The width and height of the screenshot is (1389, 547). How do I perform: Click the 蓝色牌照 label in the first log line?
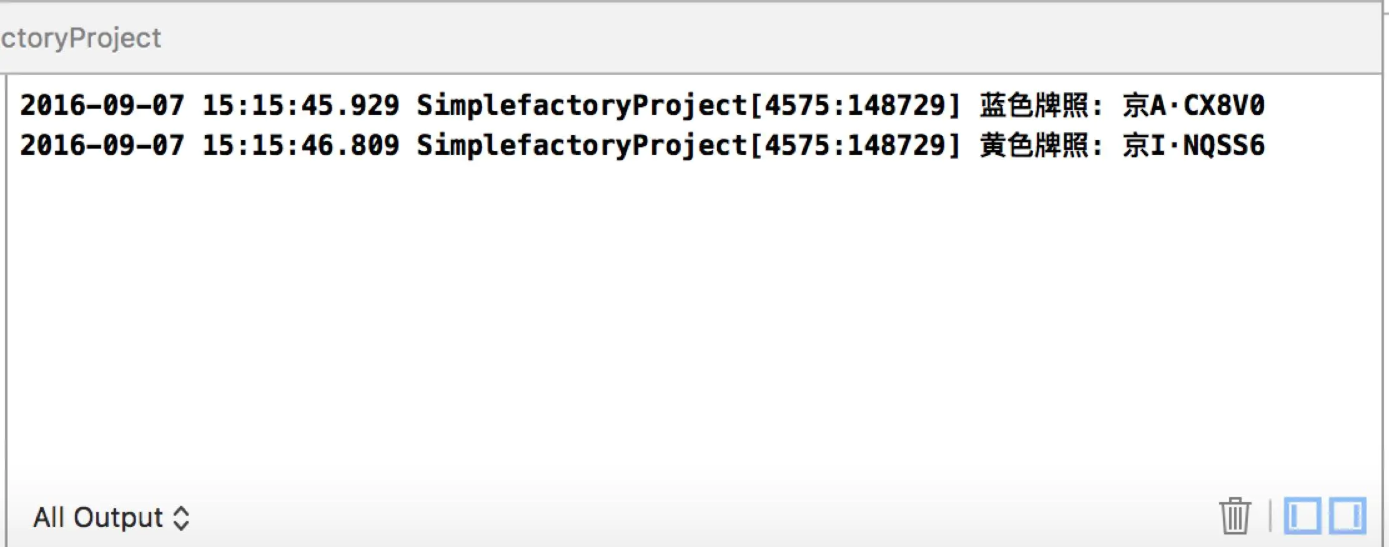tap(1034, 105)
